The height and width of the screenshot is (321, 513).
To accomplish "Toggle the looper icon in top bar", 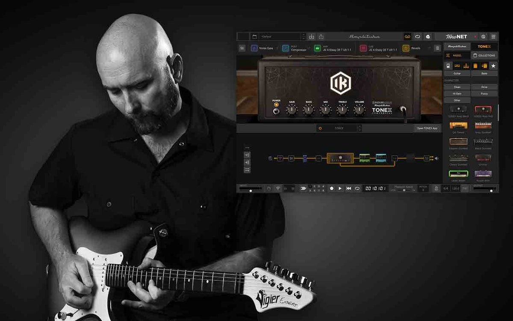I will 418,37.
